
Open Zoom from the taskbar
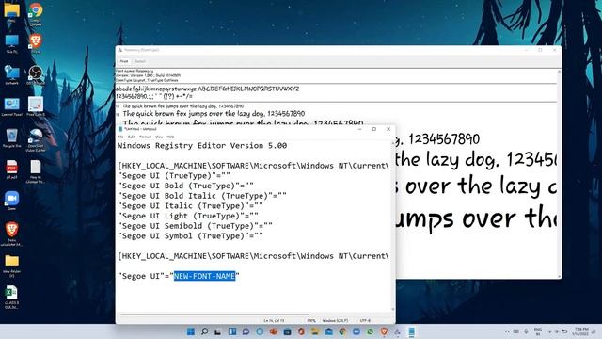click(356, 331)
